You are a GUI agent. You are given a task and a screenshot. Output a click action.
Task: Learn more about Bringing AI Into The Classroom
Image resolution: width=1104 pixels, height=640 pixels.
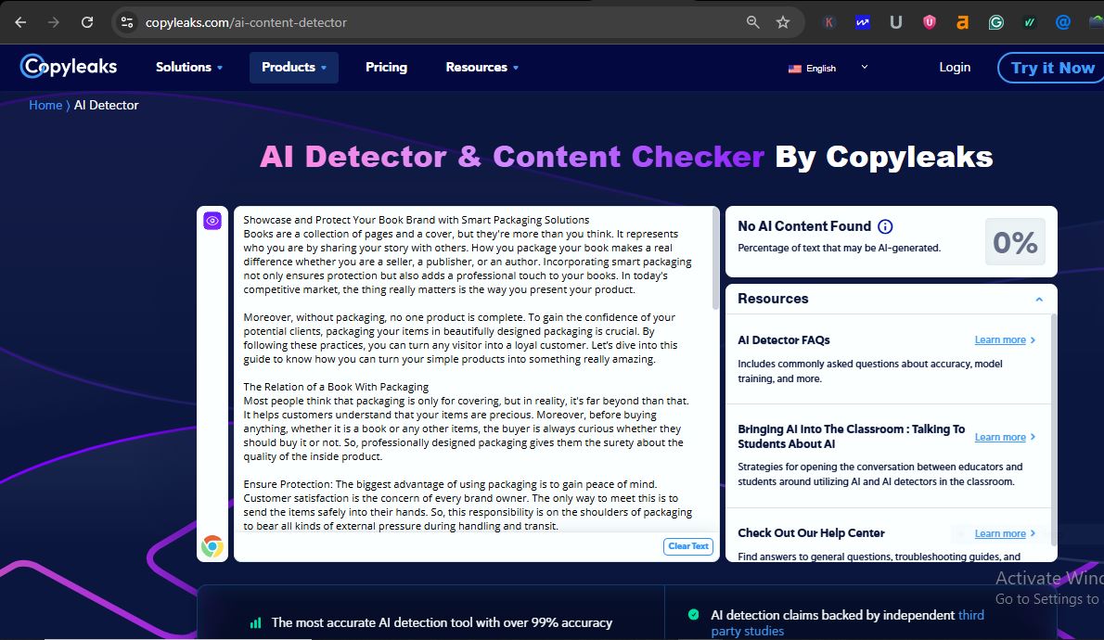click(x=1004, y=437)
